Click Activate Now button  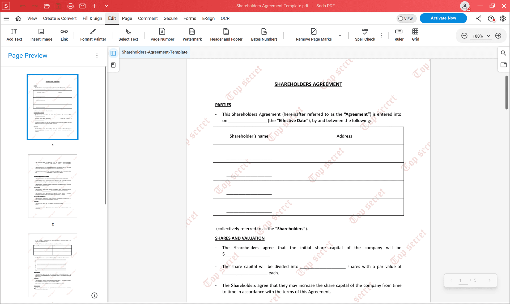pyautogui.click(x=443, y=18)
